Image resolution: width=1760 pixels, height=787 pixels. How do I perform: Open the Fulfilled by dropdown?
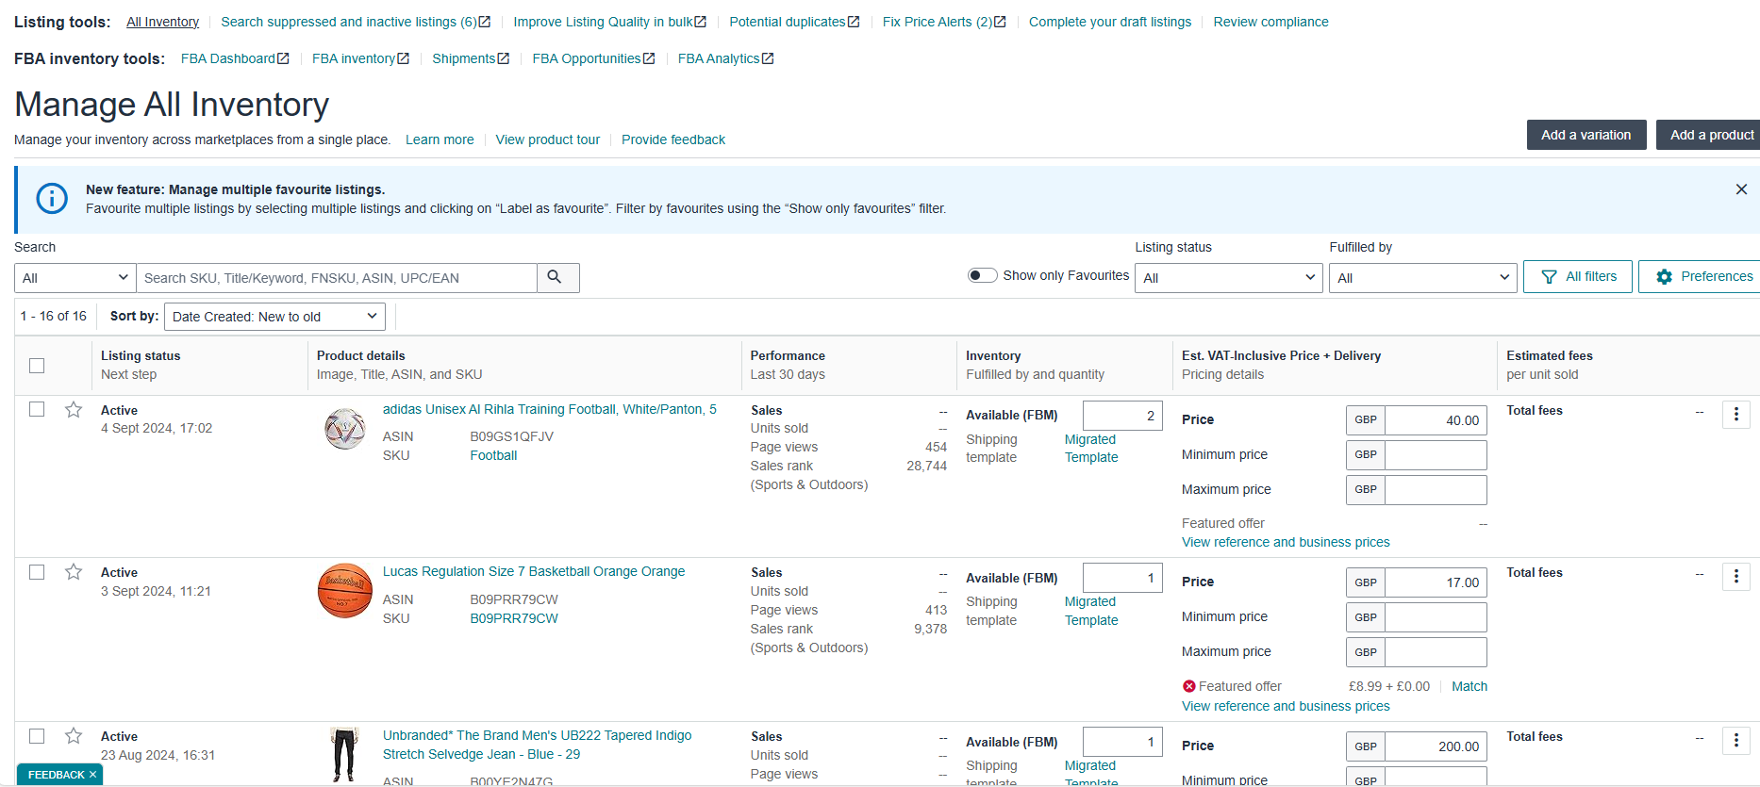click(x=1421, y=278)
